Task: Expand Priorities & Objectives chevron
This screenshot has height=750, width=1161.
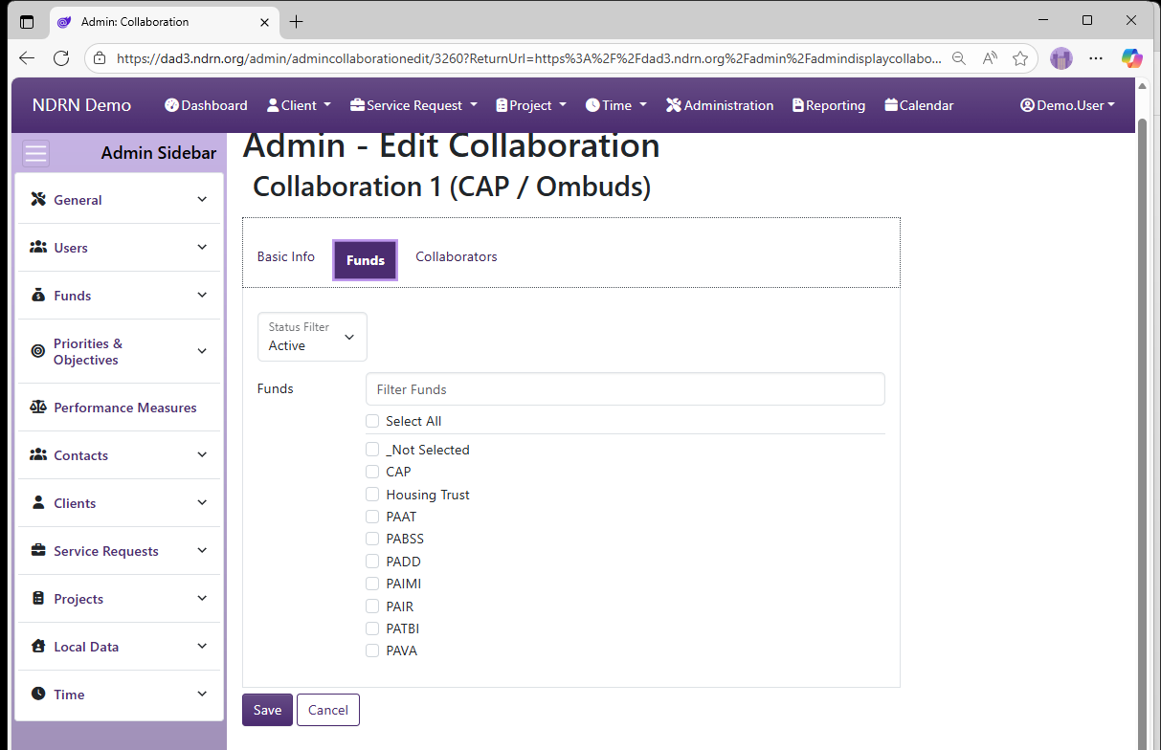Action: [202, 351]
